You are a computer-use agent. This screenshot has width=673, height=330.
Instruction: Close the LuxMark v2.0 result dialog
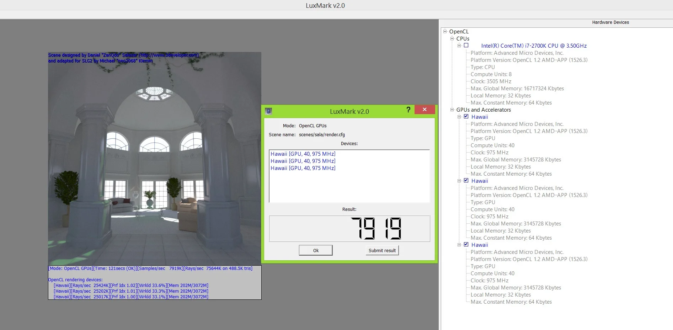coord(424,110)
